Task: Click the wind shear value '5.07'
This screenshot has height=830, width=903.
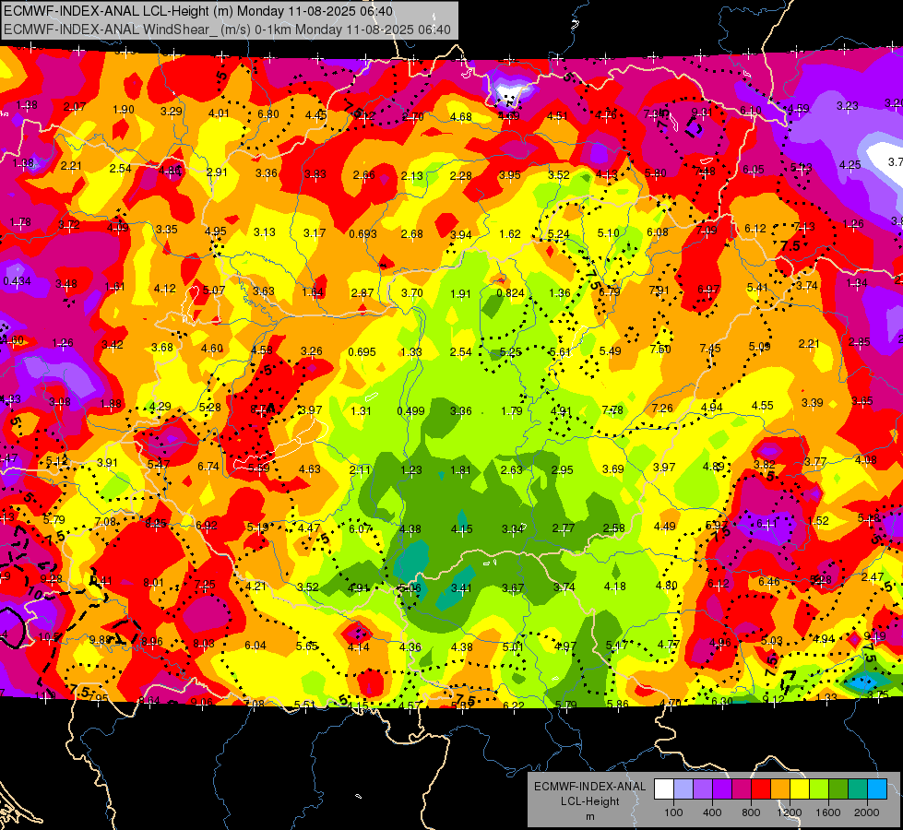Action: click(x=214, y=290)
